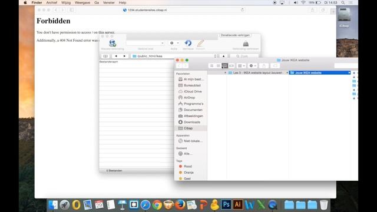377x212 pixels.
Task: Open Illustrator from the Dock
Action: (237, 204)
